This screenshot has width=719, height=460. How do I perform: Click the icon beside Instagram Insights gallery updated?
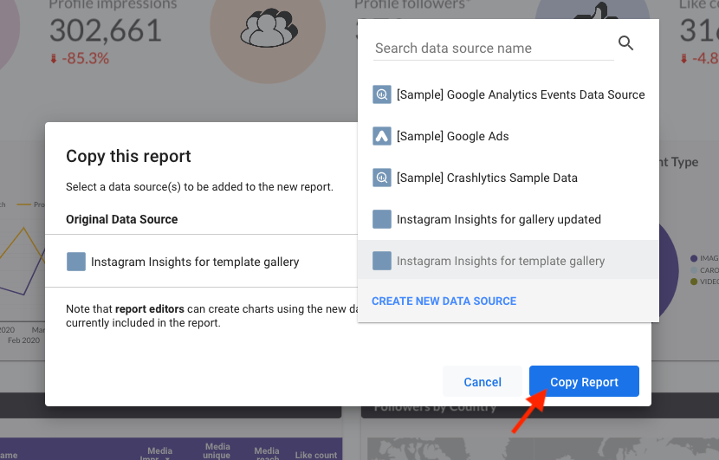click(381, 219)
